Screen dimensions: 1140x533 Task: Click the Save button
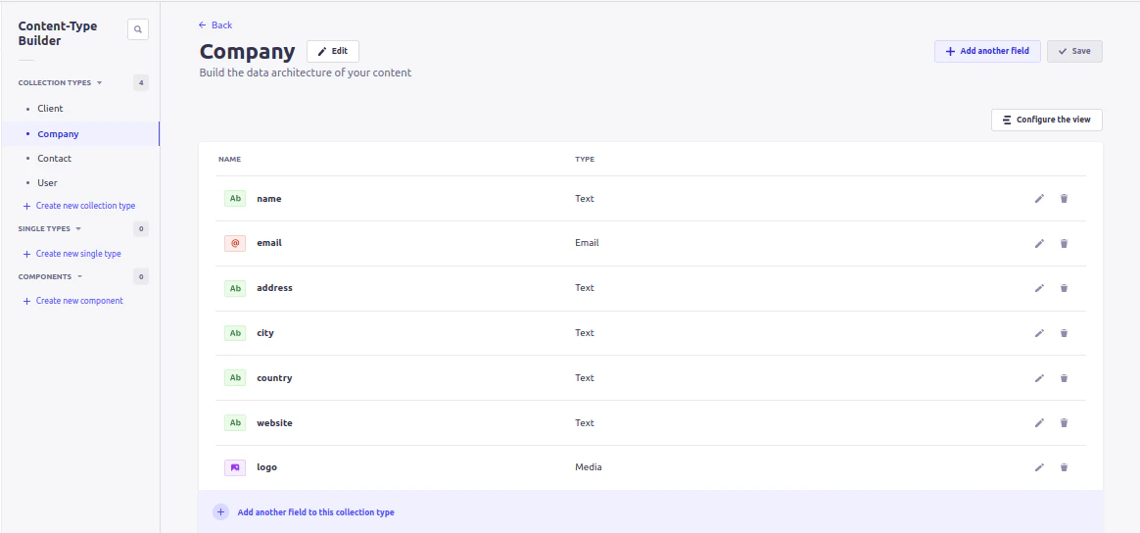tap(1074, 51)
